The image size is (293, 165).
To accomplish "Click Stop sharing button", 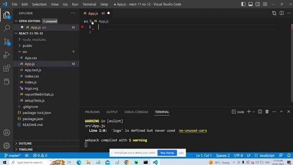I will tap(167, 153).
